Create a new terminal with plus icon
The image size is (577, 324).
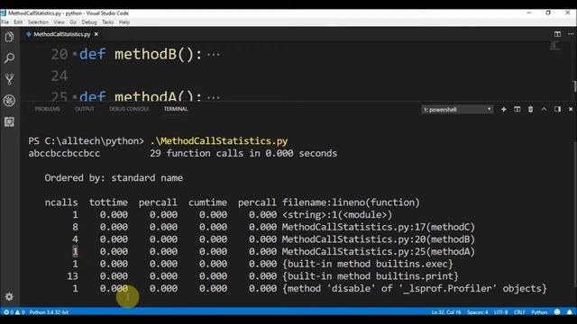[x=503, y=110]
